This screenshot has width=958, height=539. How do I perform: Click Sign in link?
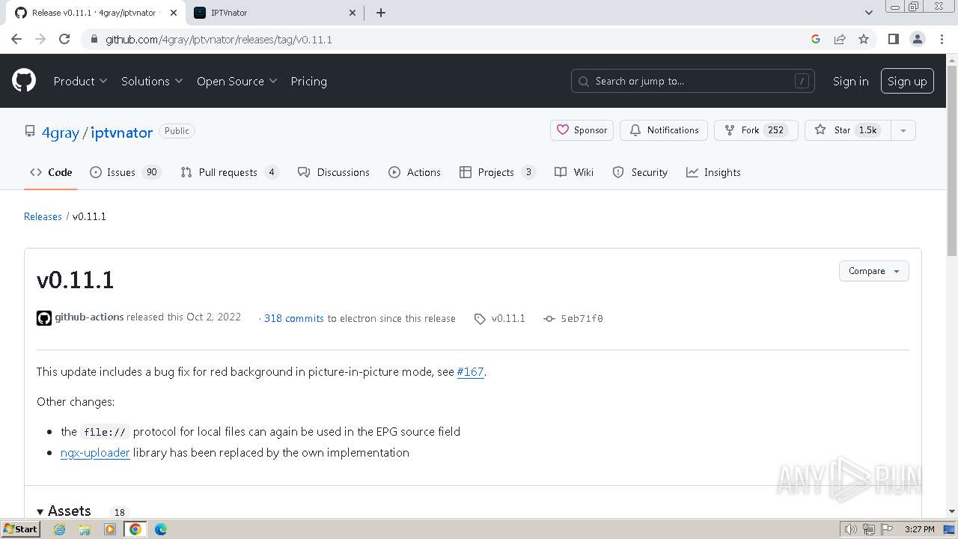(850, 81)
